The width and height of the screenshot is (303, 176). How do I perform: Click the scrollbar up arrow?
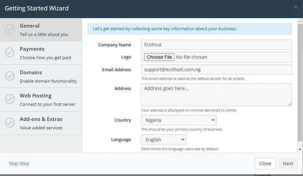tap(300, 21)
